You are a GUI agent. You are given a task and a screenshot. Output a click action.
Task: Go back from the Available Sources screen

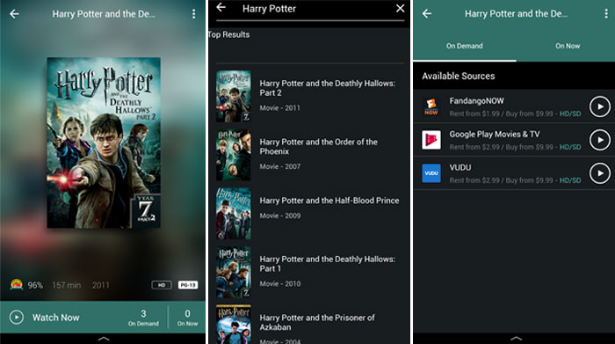click(x=427, y=14)
